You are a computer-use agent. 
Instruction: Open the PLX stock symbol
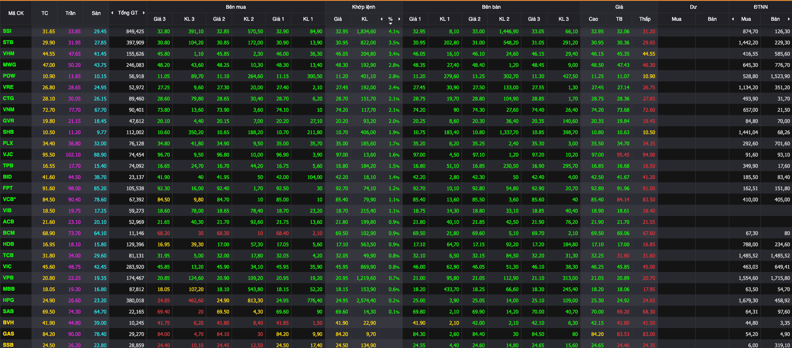pos(8,143)
